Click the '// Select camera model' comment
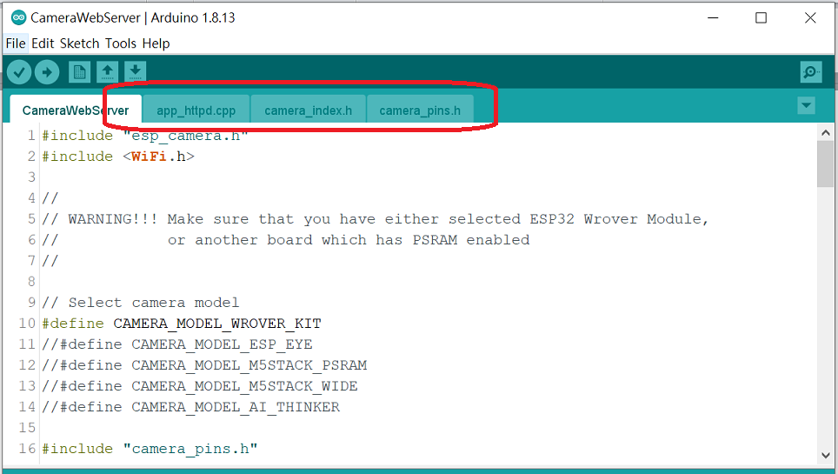This screenshot has width=838, height=474. tap(141, 303)
